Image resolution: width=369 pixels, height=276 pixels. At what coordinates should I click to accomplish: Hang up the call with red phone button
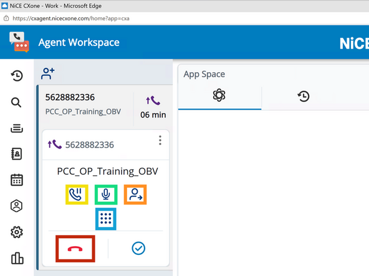(75, 249)
